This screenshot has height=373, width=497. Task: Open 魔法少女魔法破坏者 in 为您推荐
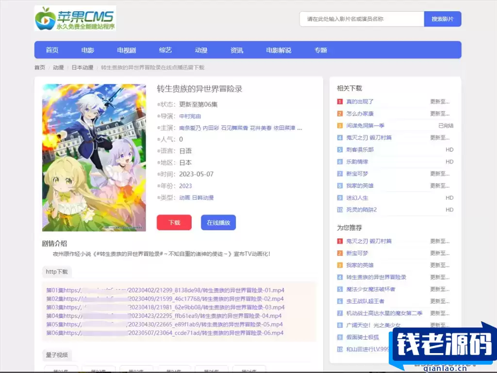pyautogui.click(x=371, y=289)
